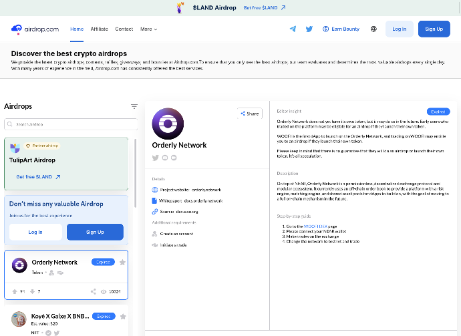Open the Contact nav item

click(x=124, y=29)
